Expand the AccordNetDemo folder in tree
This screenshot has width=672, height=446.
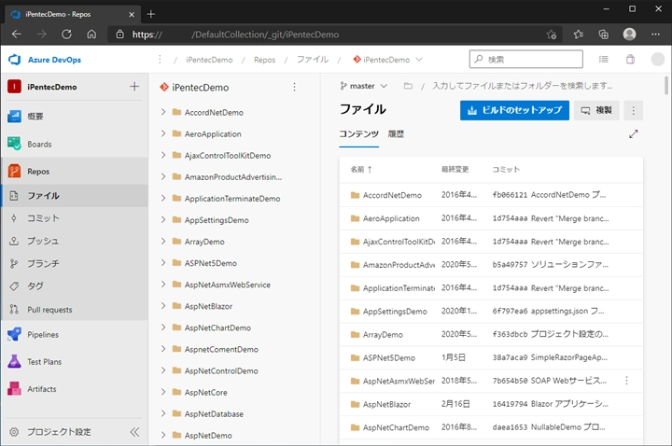pyautogui.click(x=163, y=112)
